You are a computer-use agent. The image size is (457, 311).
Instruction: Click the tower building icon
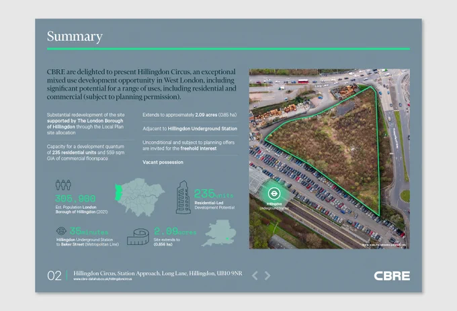[x=183, y=197]
